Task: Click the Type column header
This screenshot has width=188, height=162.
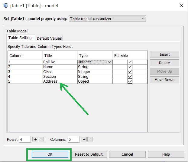Action: coord(95,55)
